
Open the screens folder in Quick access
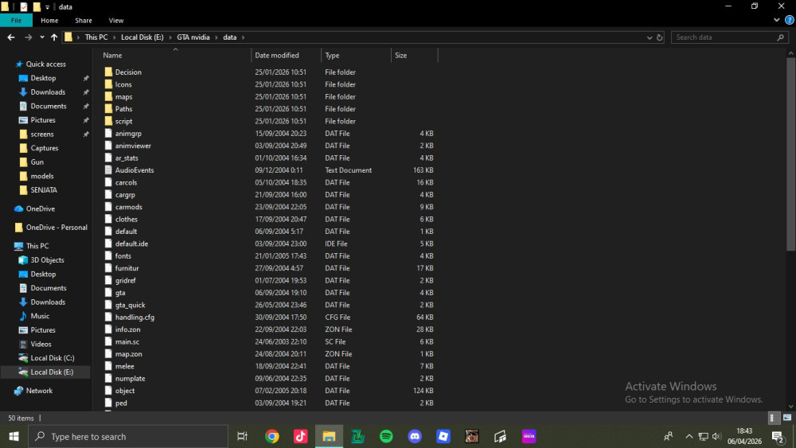[x=41, y=134]
